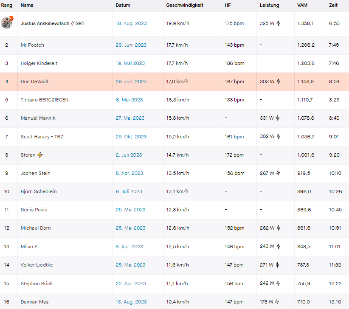
Task: Open the 13. Aug. 2023 activity link
Action: coord(131,302)
